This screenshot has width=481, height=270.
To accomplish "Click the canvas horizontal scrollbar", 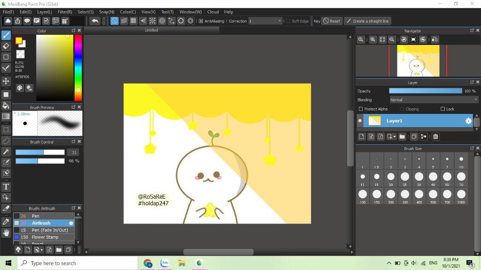I will click(218, 252).
